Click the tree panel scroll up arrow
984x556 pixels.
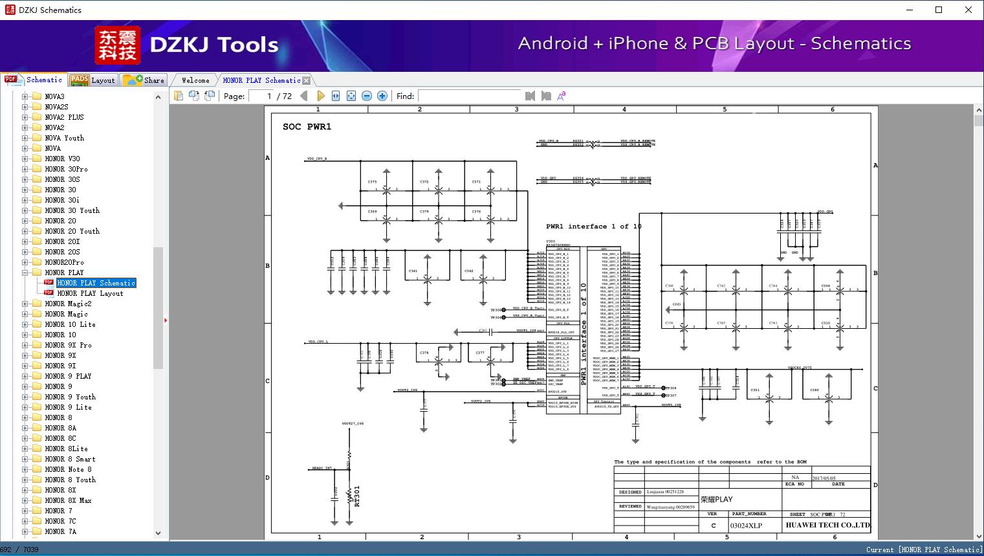(158, 97)
